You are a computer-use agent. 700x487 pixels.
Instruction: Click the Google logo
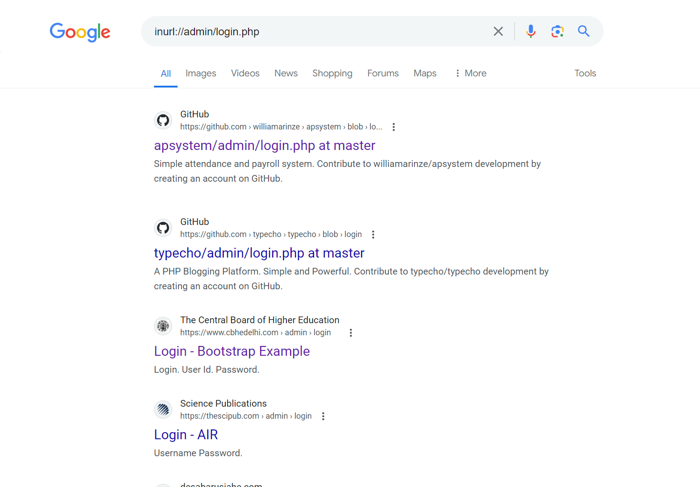pos(80,32)
